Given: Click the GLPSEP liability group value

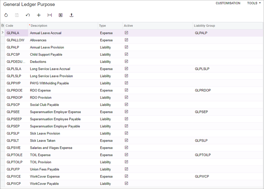Looking at the screenshot, I should point(201,112).
